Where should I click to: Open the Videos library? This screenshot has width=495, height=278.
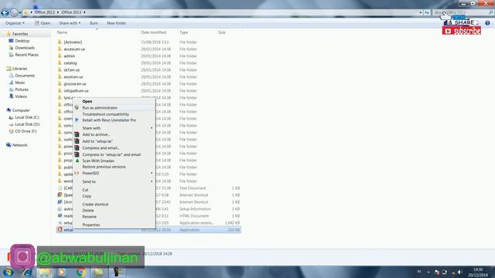(21, 97)
